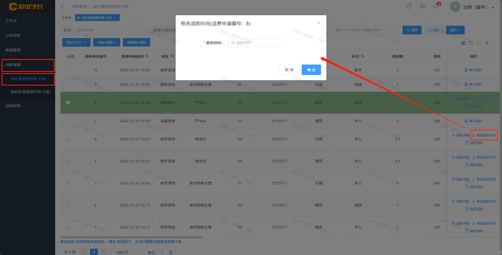Toggle fullscreen table view icon
Viewport: 502px width, 255px height.
479,43
